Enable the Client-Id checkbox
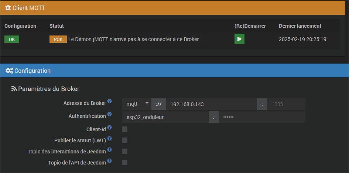The height and width of the screenshot is (173, 349). (124, 129)
